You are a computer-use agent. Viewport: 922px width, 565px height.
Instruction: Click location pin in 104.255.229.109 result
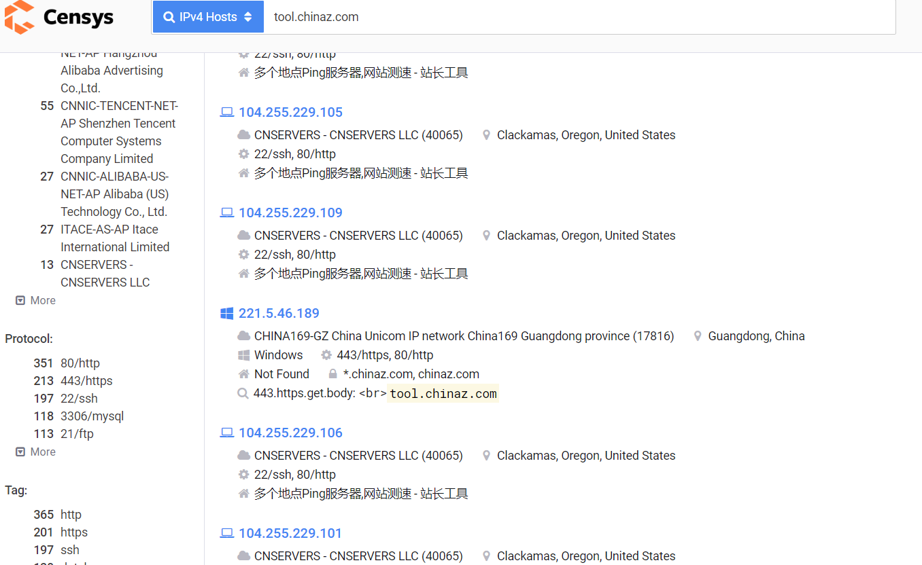pyautogui.click(x=486, y=236)
